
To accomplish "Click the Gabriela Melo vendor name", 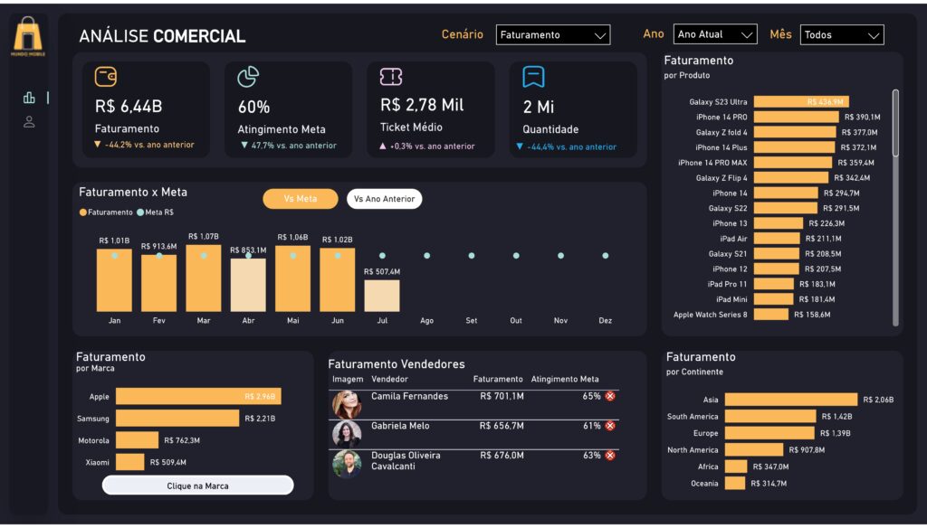I will point(400,426).
